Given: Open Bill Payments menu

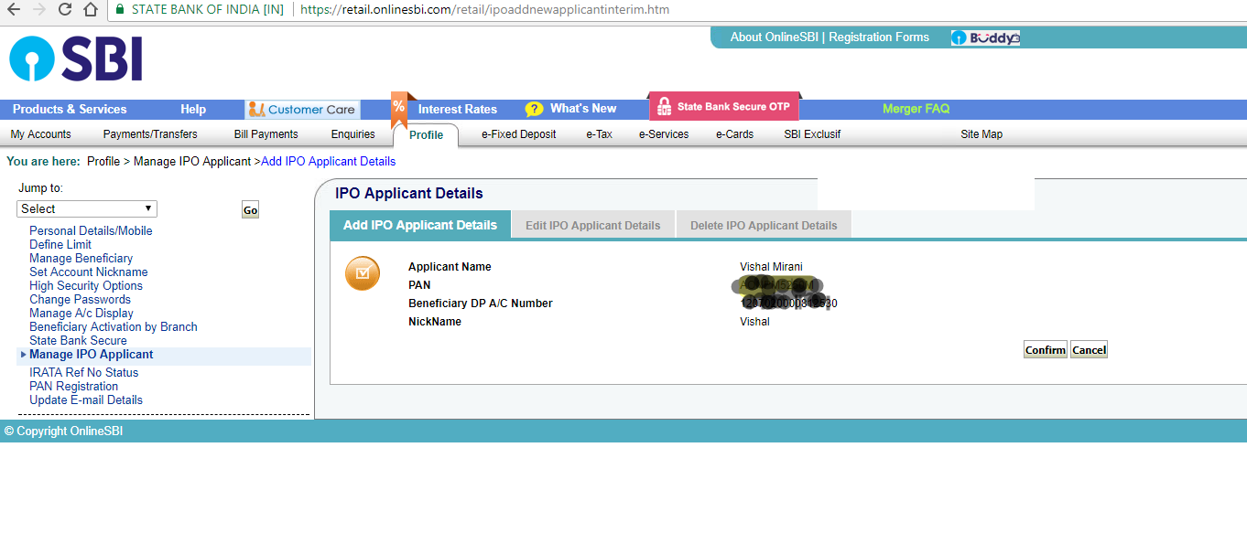Looking at the screenshot, I should pyautogui.click(x=266, y=134).
